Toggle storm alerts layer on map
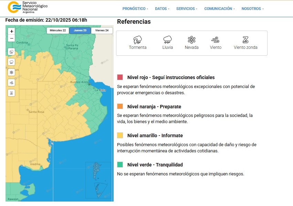Screen dimensions: 293x206 click(12, 52)
